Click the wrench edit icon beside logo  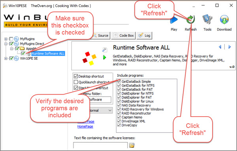[105, 50]
